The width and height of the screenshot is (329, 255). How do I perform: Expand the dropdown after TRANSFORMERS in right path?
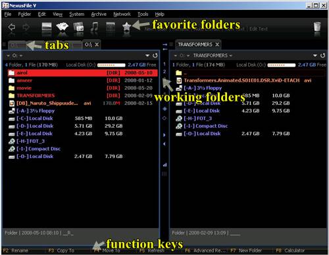[x=231, y=56]
